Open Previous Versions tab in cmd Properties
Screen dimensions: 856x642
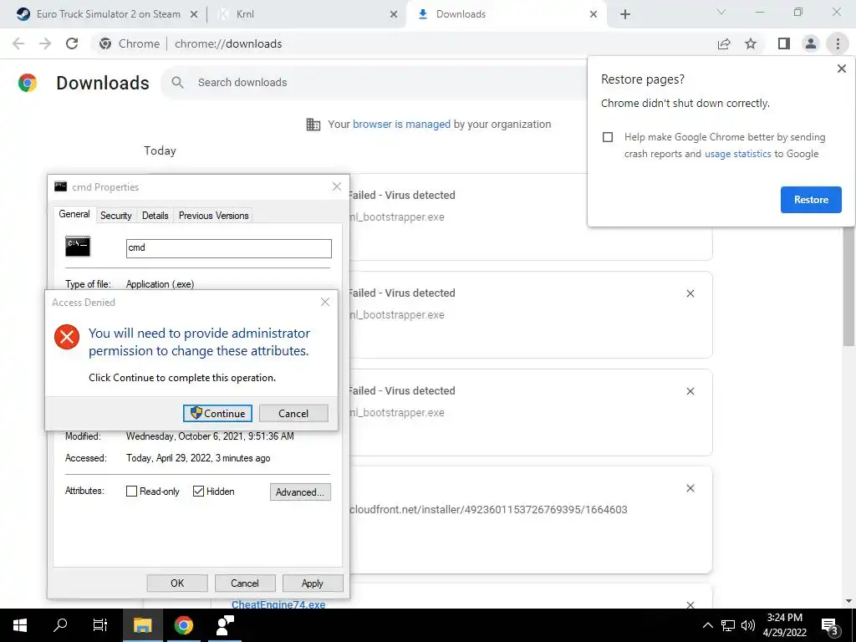click(x=213, y=216)
